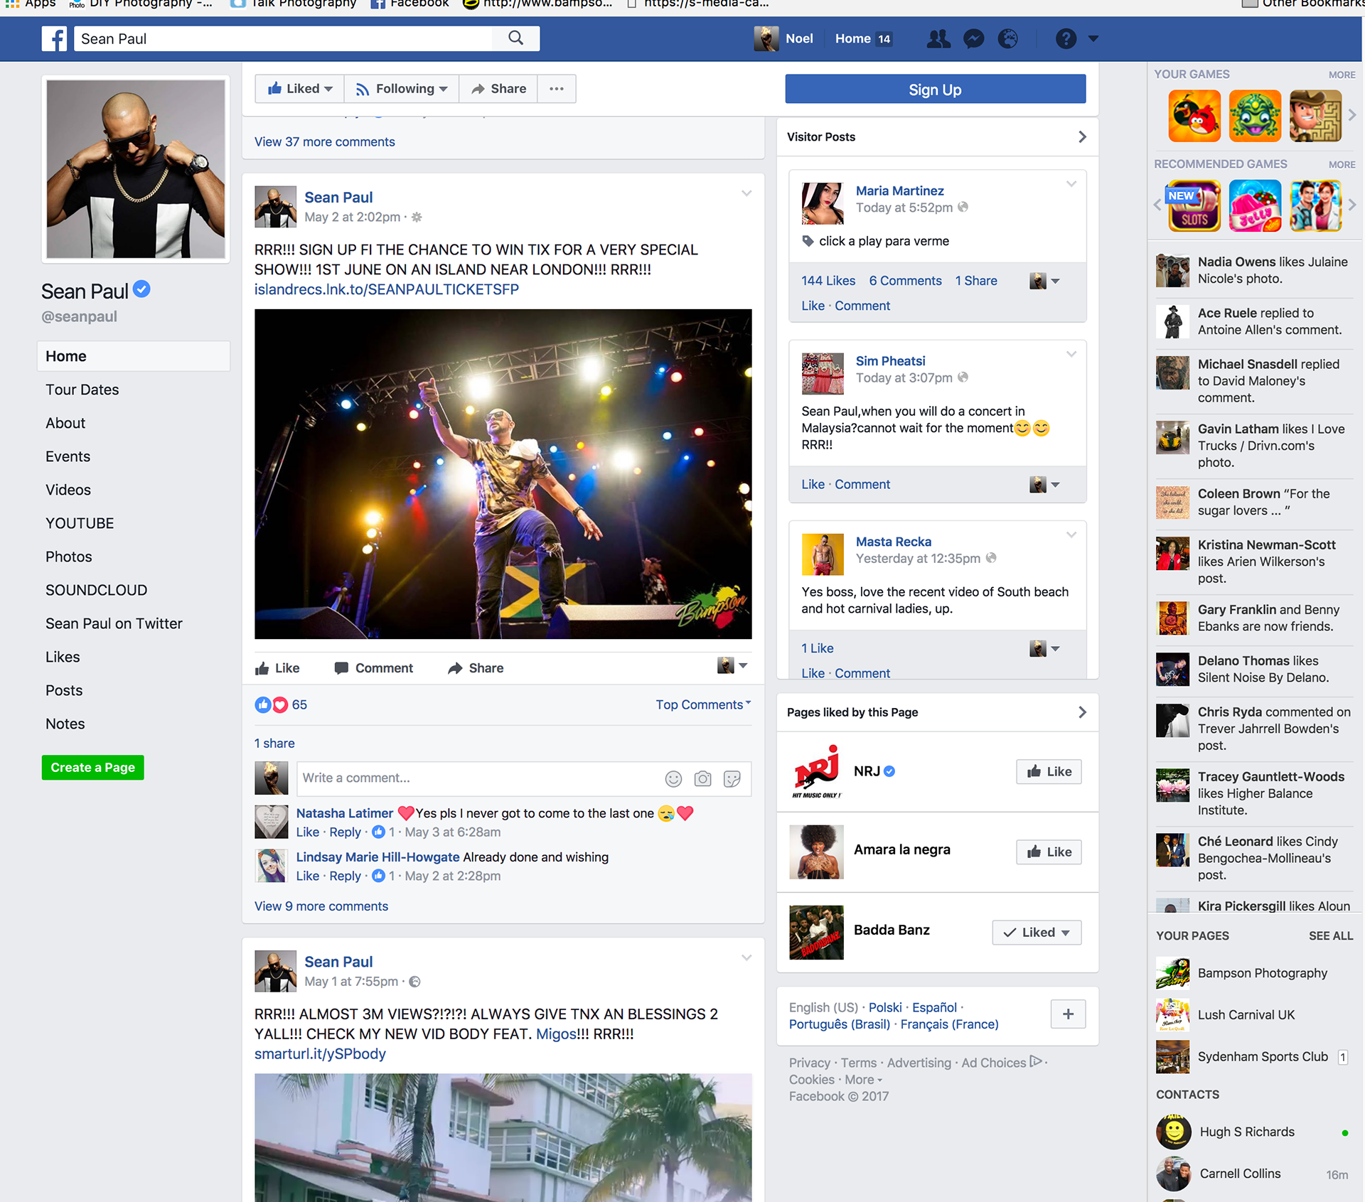Click the search magnifier icon
This screenshot has width=1365, height=1202.
point(515,38)
